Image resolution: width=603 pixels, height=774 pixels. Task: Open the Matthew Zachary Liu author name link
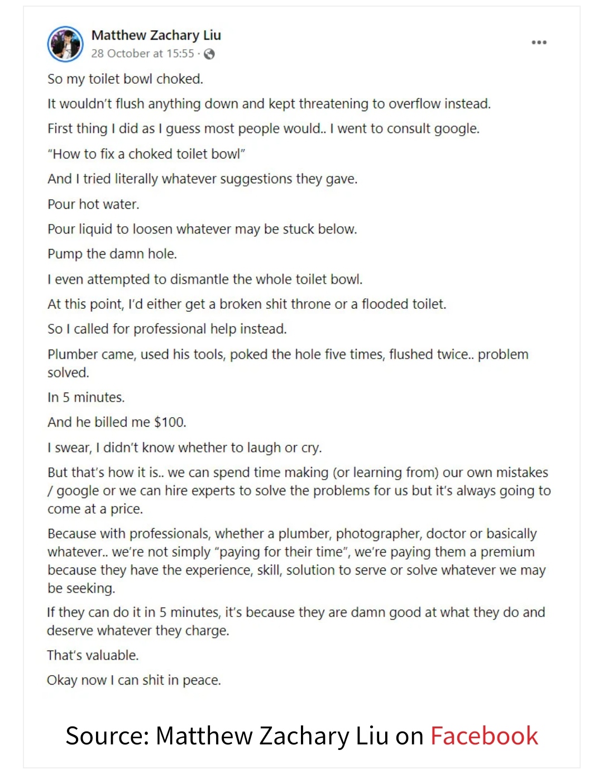(x=156, y=35)
